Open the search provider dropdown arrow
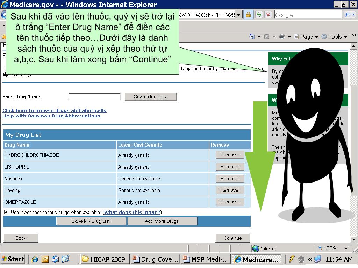Image resolution: width=358 pixels, height=268 pixels. pyautogui.click(x=353, y=15)
